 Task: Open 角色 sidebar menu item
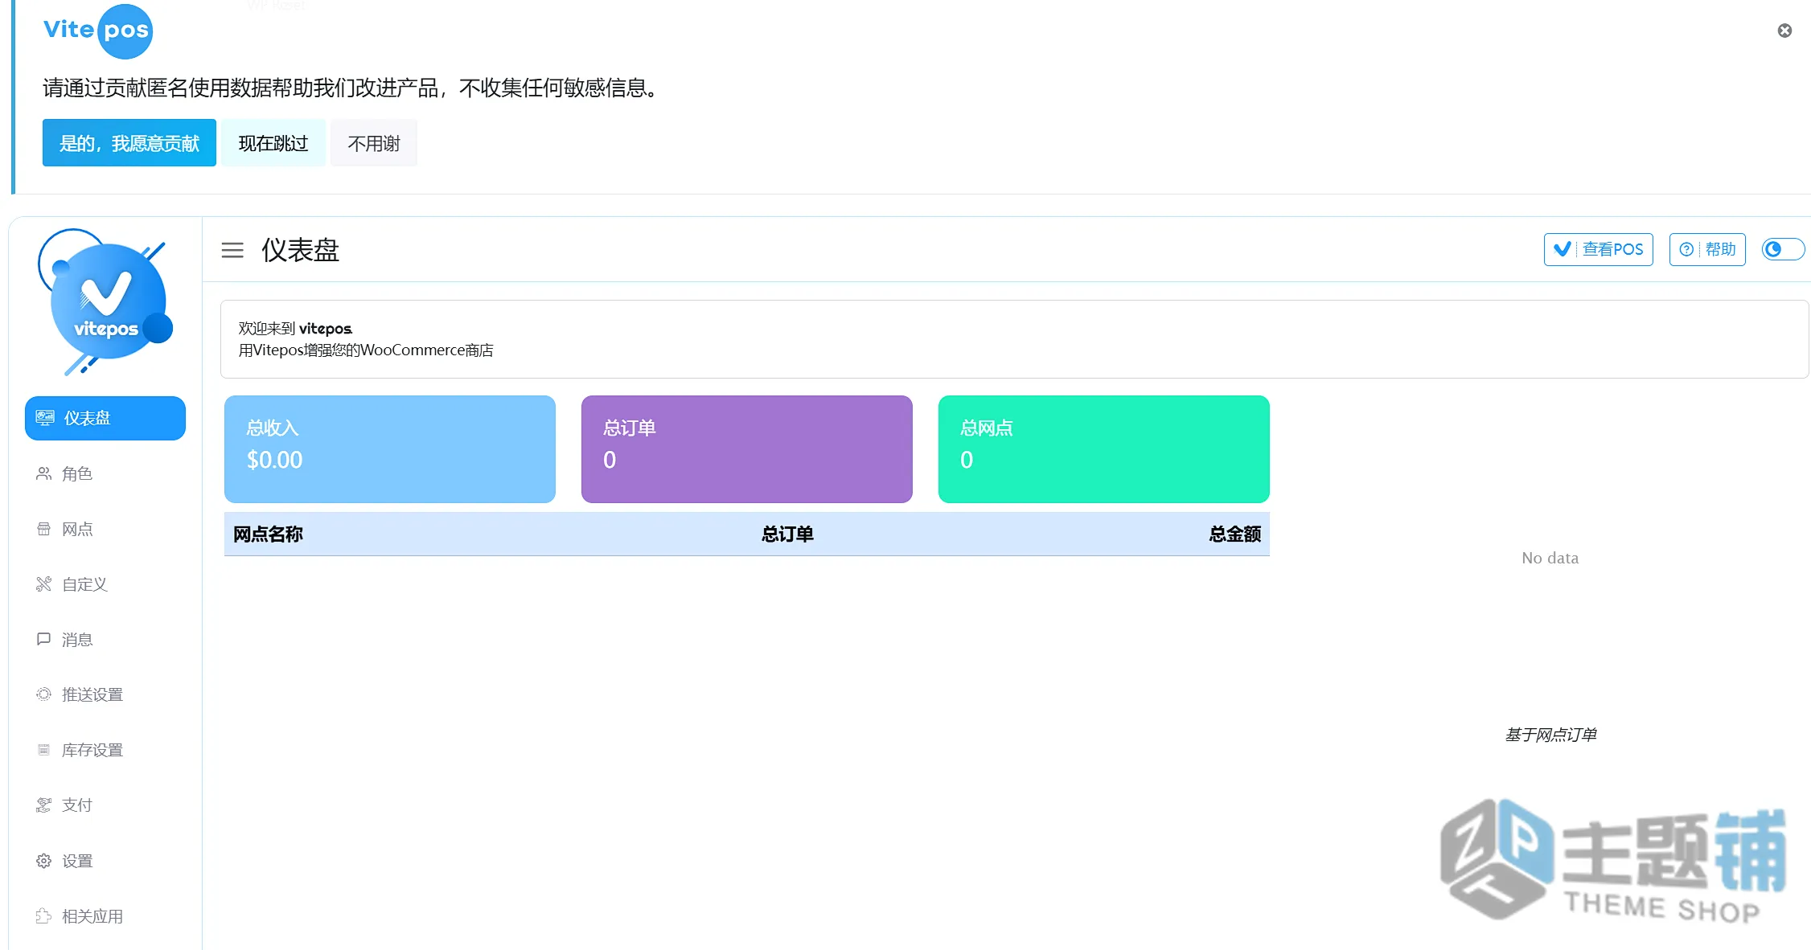click(x=105, y=473)
